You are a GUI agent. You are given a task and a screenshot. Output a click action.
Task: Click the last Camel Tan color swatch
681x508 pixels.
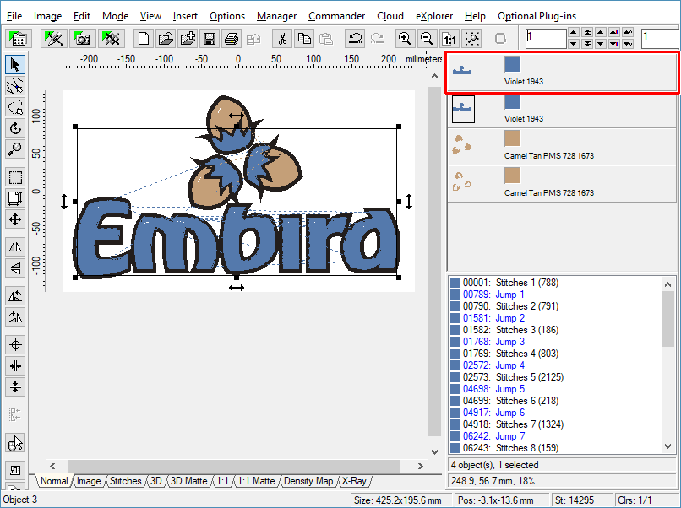point(513,176)
